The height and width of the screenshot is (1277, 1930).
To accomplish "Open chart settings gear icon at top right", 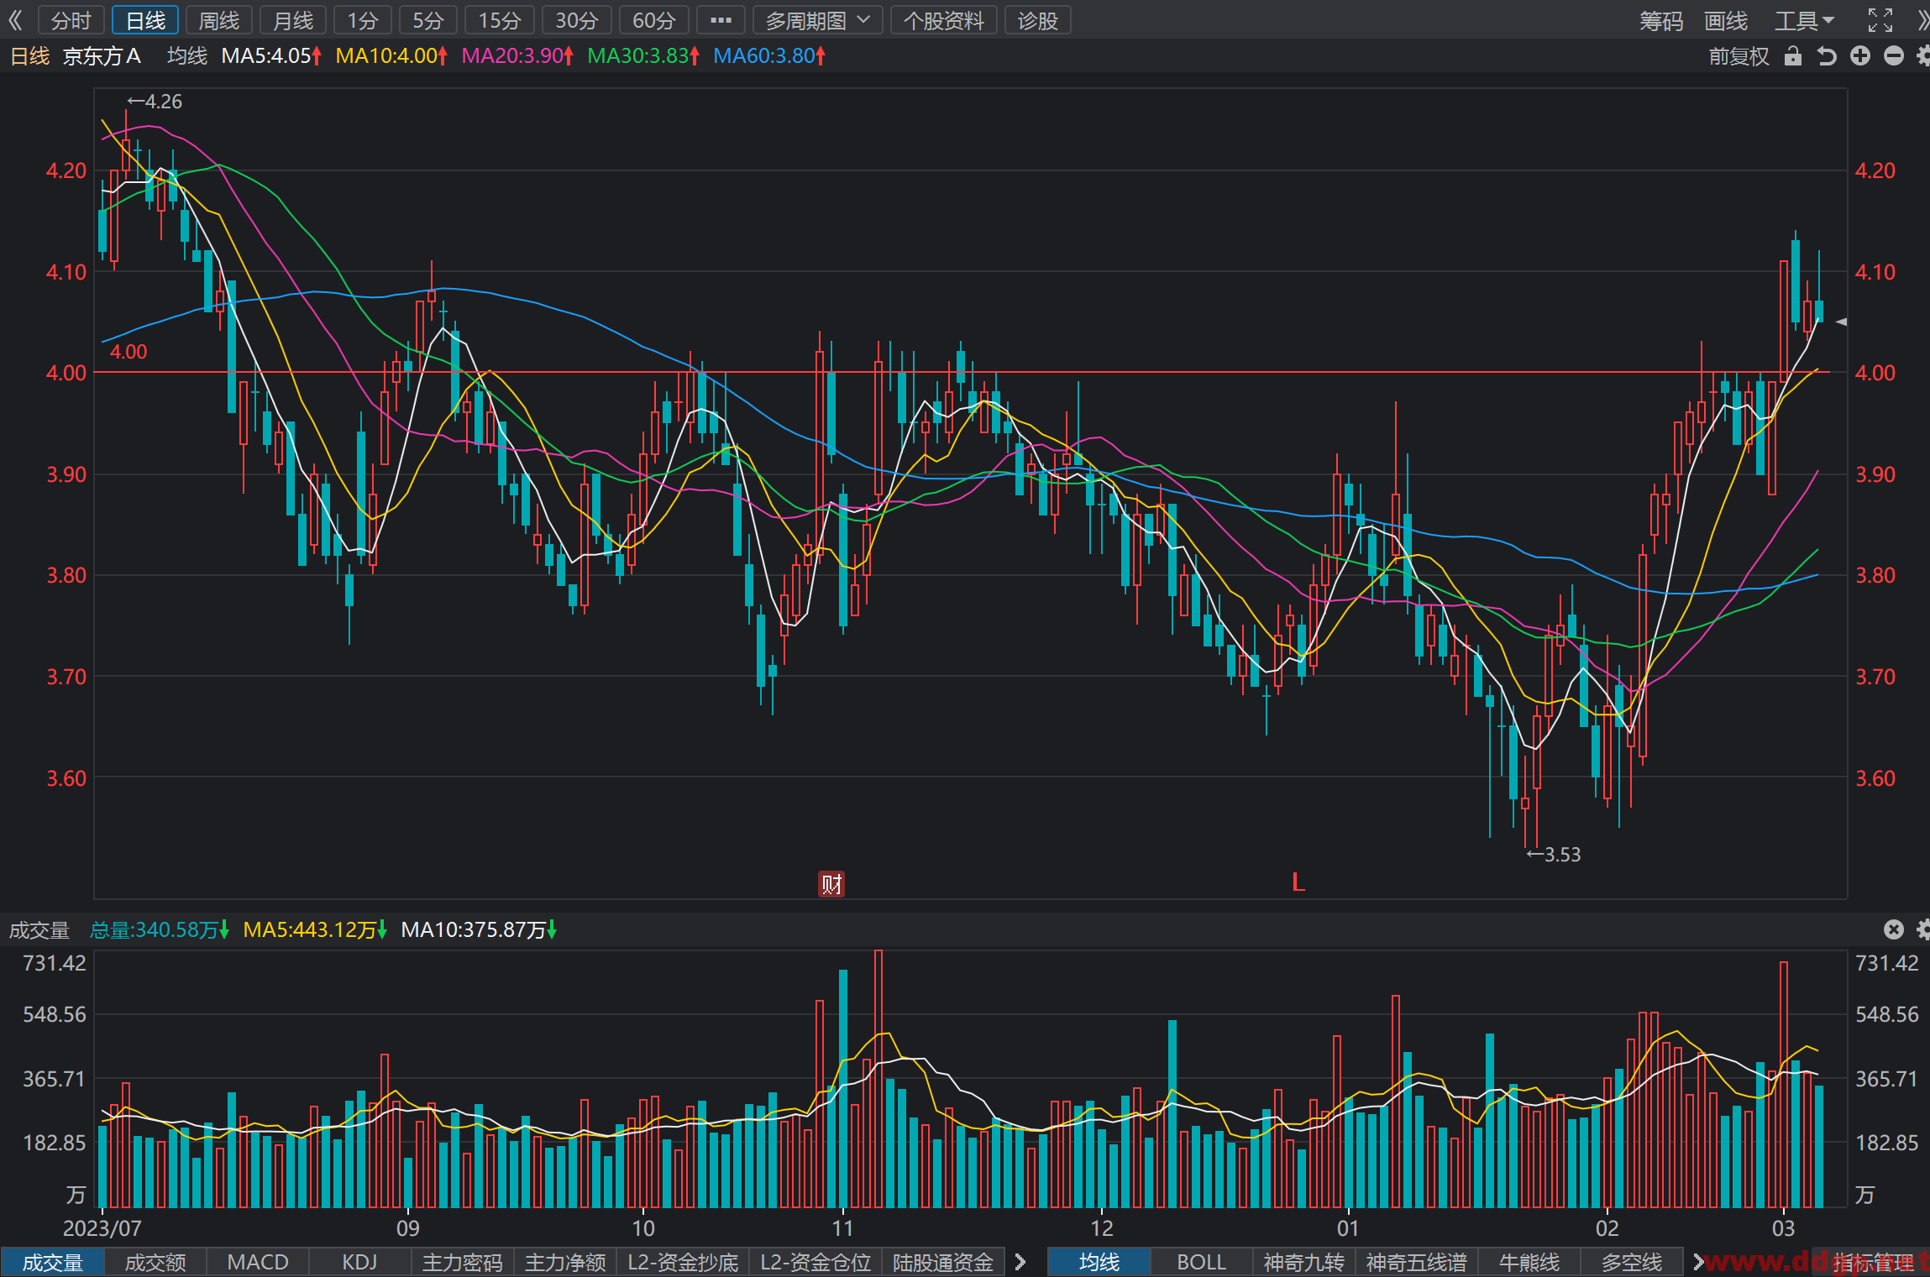I will click(x=1923, y=56).
